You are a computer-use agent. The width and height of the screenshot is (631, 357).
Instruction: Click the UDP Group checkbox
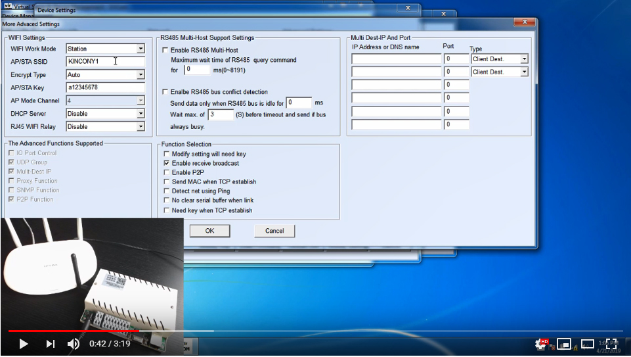tap(11, 162)
